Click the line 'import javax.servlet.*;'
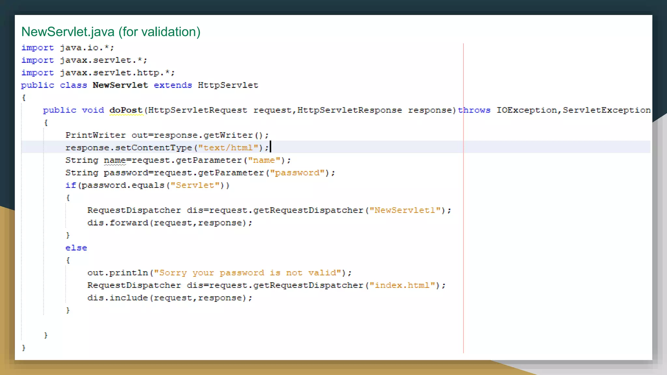 84,60
